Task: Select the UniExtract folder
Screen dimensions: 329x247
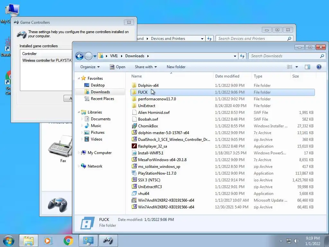Action: pyautogui.click(x=222, y=105)
